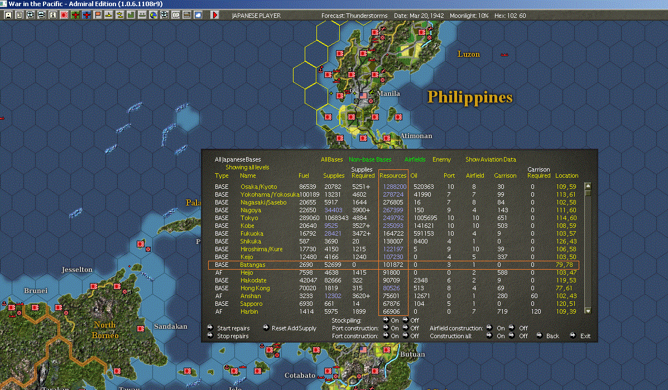Click the floppy disk save icon in toolbar
Image resolution: width=668 pixels, height=390 pixels.
(8, 15)
